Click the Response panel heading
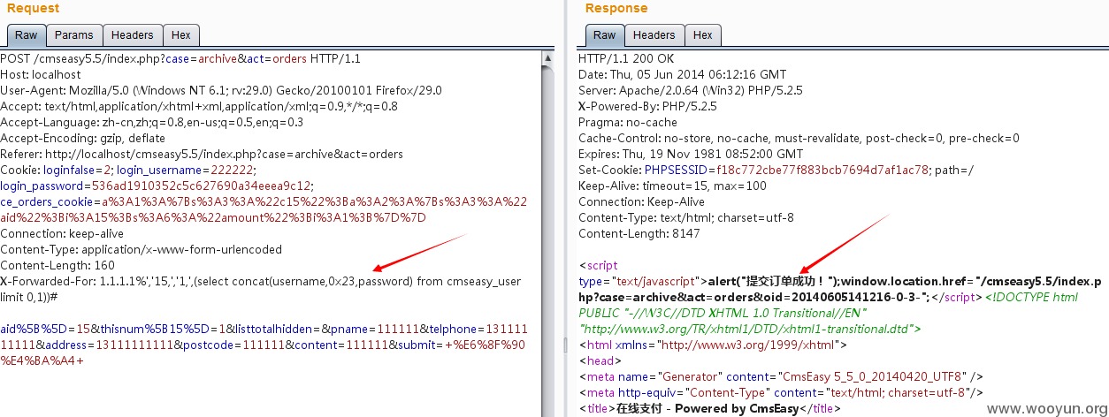The height and width of the screenshot is (417, 1109). coord(616,8)
